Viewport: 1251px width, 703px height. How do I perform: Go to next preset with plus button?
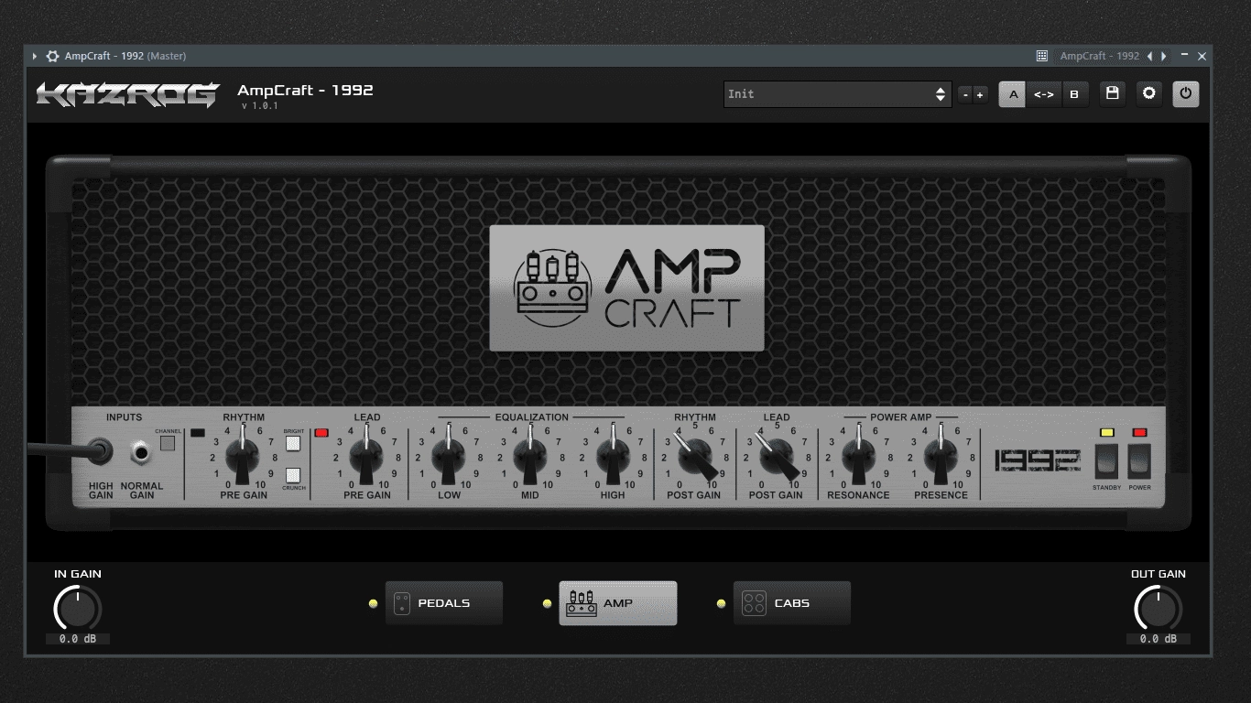point(980,94)
